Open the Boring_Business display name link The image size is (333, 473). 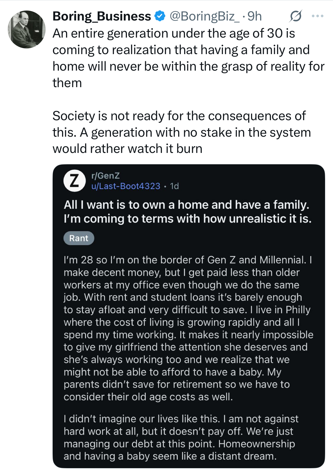(102, 16)
